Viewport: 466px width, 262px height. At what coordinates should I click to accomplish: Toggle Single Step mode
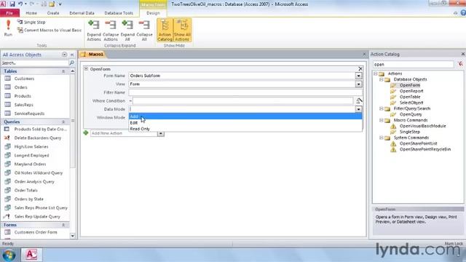point(31,23)
